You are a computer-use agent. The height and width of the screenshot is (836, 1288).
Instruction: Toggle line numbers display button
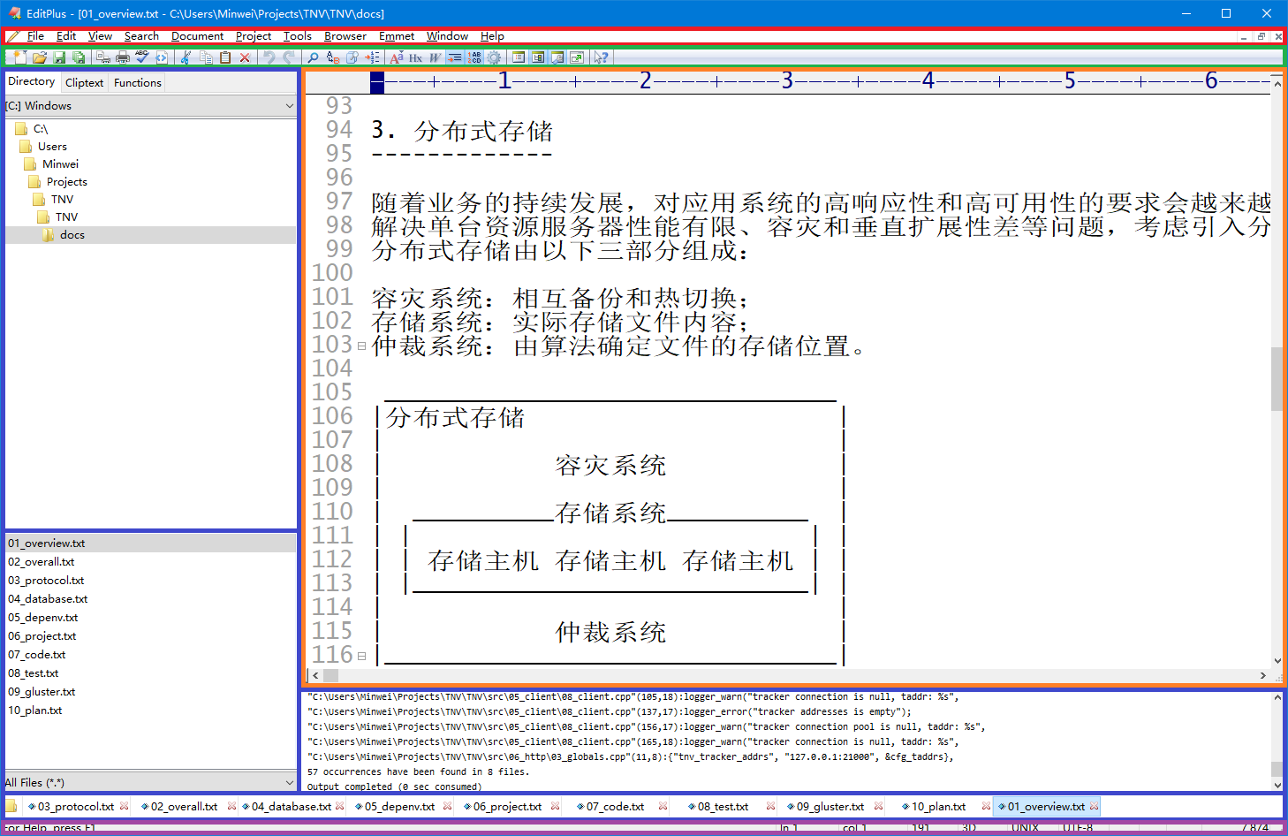click(474, 57)
